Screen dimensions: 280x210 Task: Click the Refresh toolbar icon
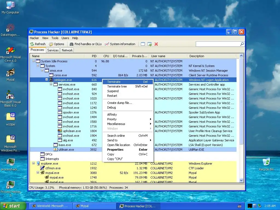(32, 44)
